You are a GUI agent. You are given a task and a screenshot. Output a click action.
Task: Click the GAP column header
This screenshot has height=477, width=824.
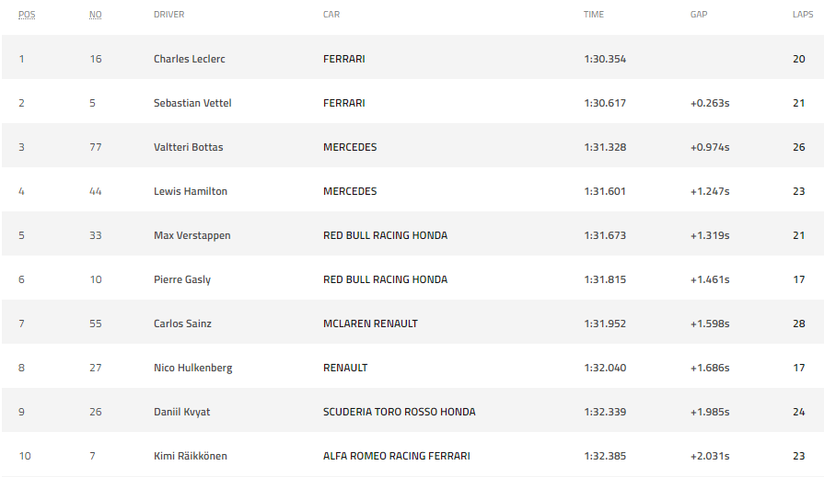pos(699,15)
